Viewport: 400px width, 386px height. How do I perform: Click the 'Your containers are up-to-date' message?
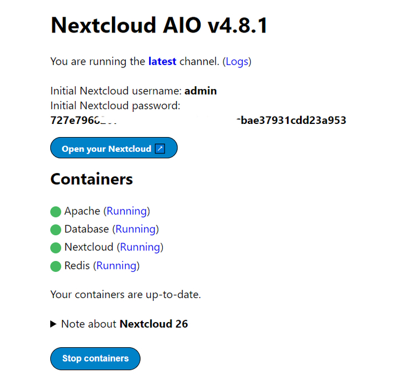tap(126, 295)
